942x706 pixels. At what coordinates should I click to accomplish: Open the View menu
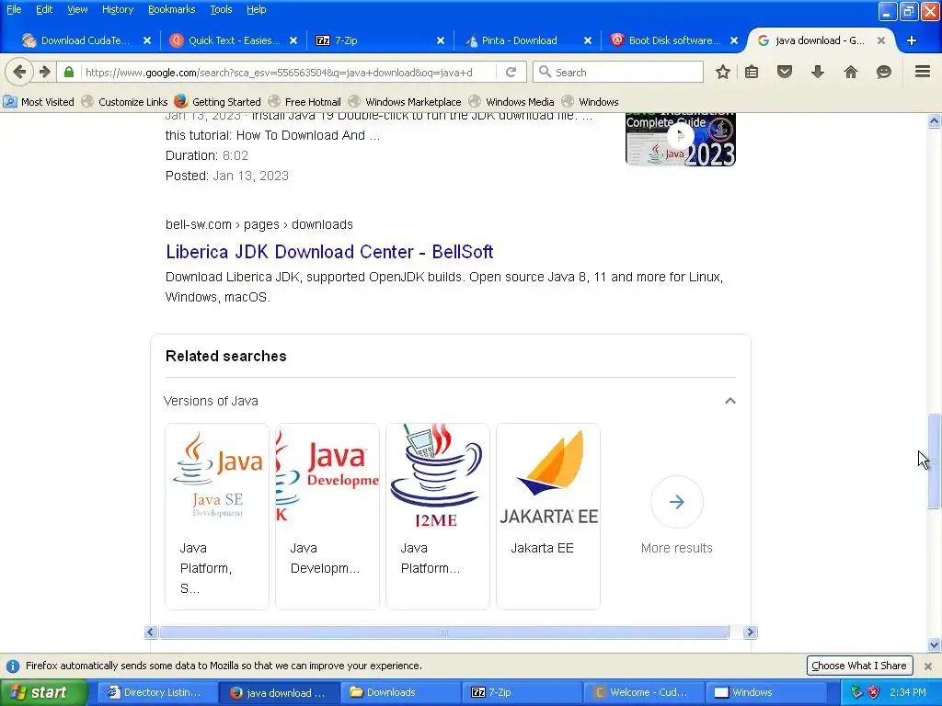(x=77, y=9)
